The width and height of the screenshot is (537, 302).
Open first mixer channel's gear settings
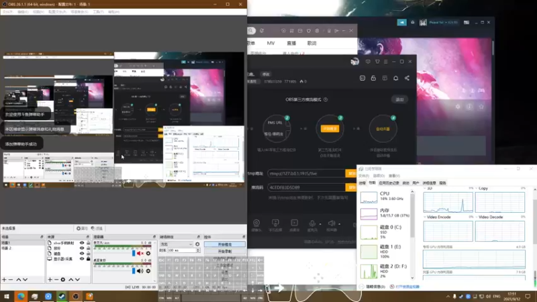(148, 254)
